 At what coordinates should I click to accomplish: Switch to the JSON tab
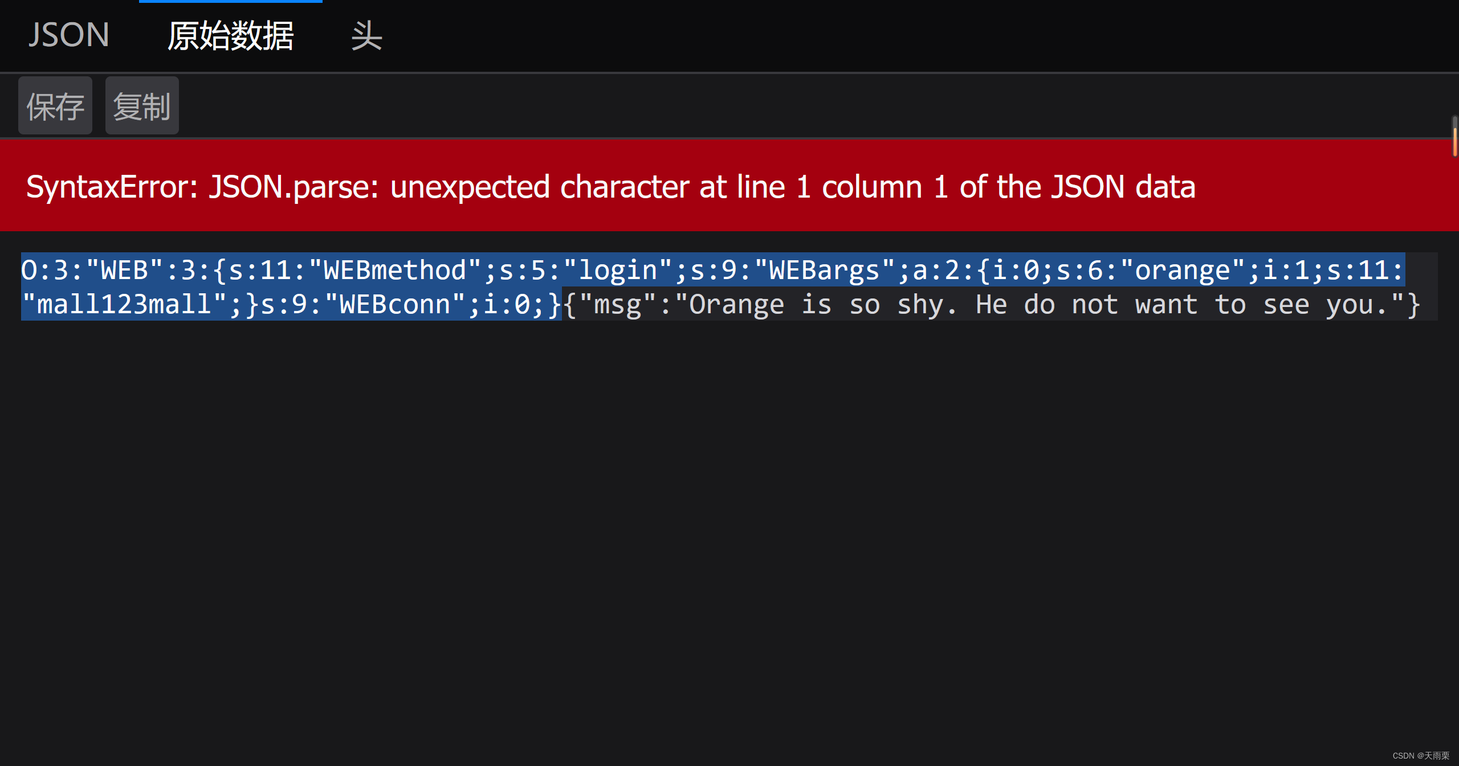tap(68, 35)
